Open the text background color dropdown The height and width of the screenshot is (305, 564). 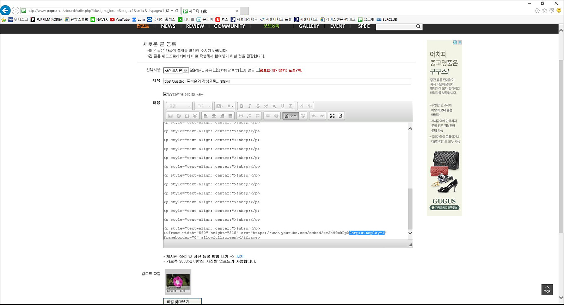[x=220, y=106]
